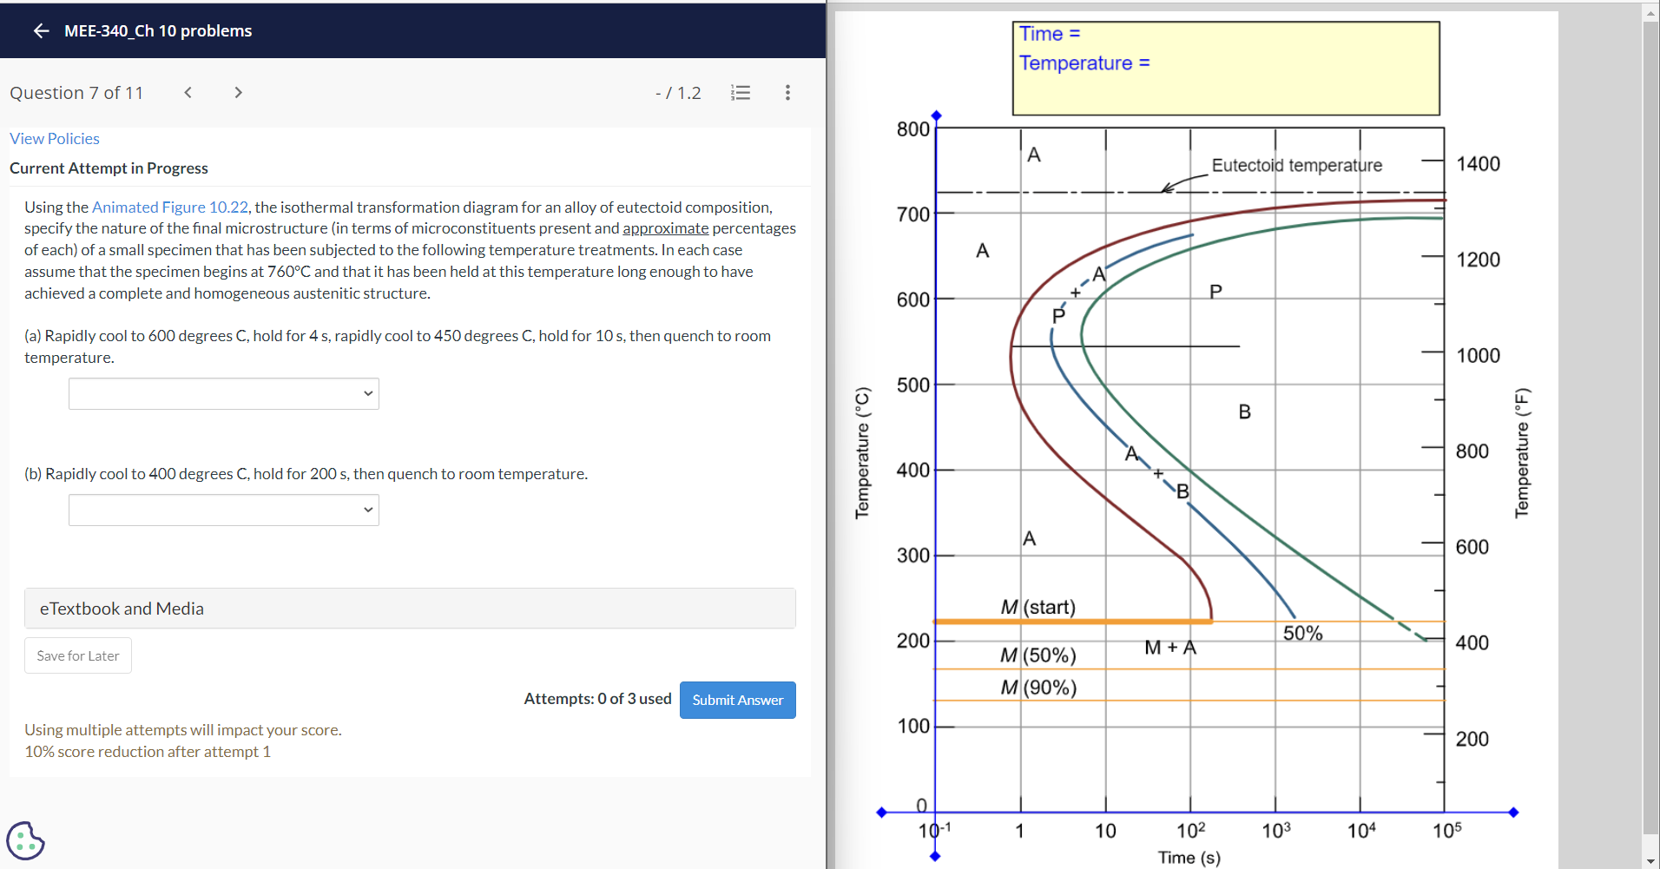Click the previous question chevron
This screenshot has height=869, width=1660.
point(188,92)
